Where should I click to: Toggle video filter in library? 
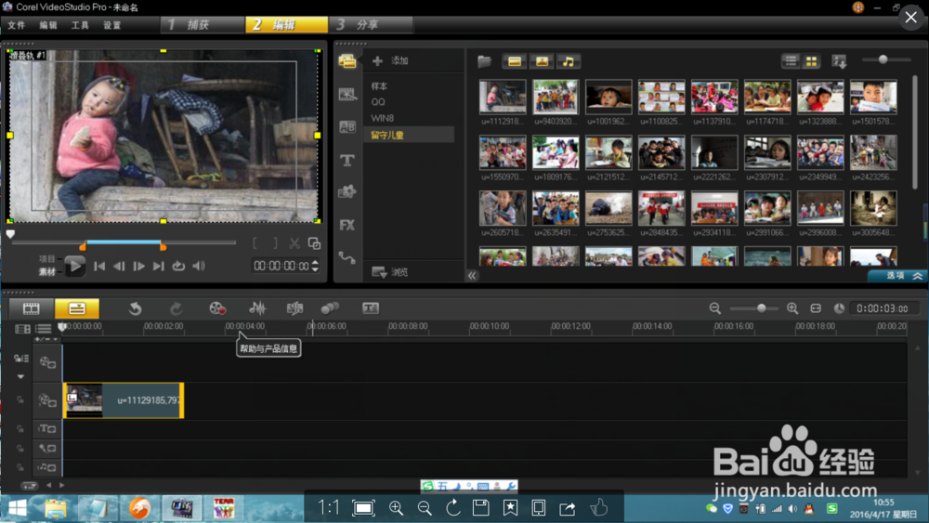[x=515, y=61]
